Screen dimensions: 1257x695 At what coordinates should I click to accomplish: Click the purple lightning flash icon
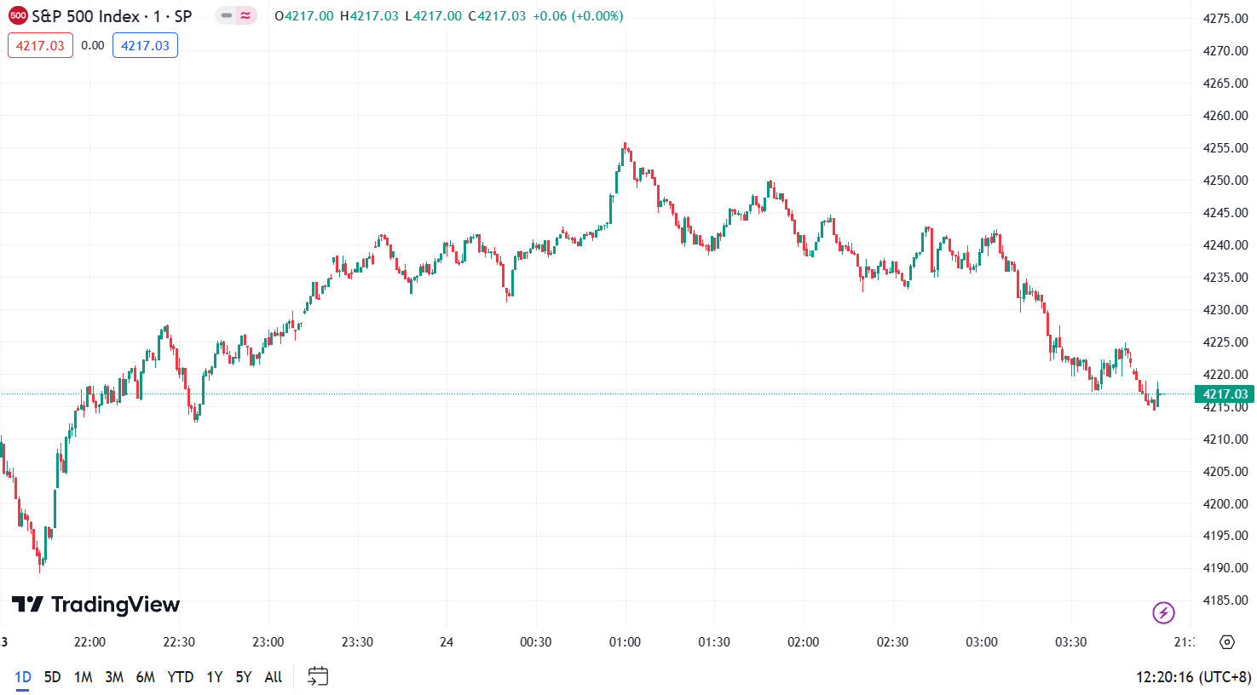1163,612
